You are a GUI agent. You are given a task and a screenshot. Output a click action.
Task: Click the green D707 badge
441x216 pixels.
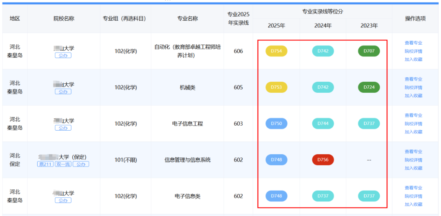[369, 51]
